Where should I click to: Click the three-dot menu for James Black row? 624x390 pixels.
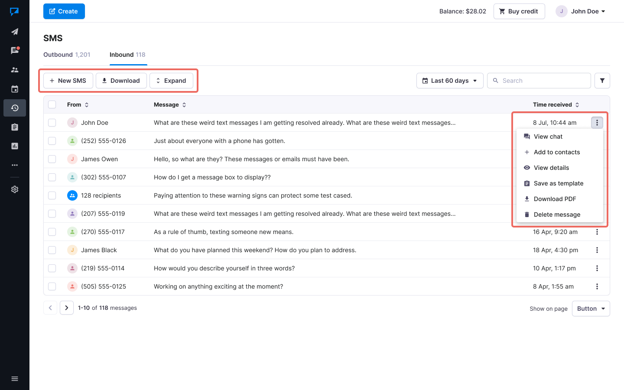597,250
